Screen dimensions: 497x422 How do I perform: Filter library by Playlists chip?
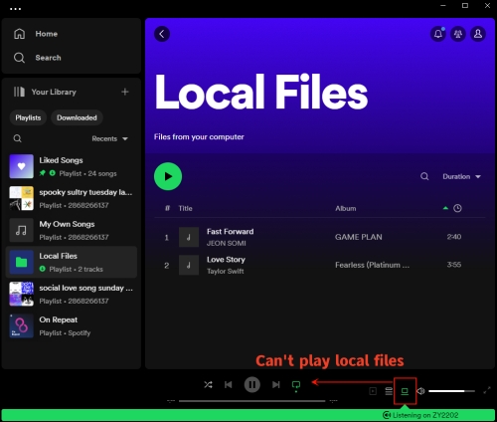click(28, 117)
